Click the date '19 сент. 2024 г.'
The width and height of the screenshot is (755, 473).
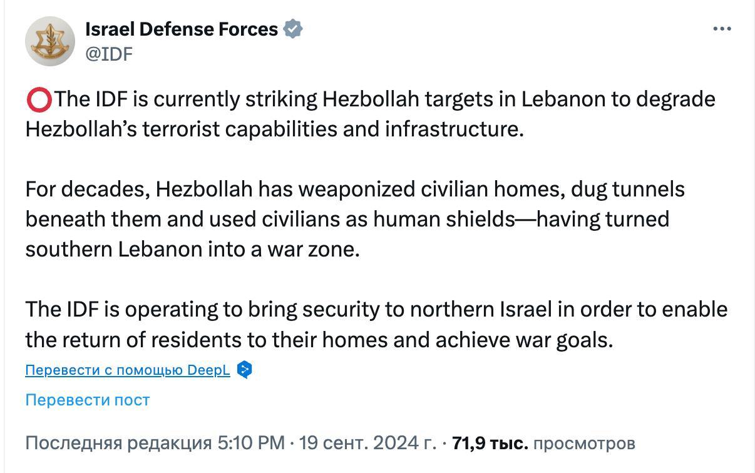tap(367, 443)
